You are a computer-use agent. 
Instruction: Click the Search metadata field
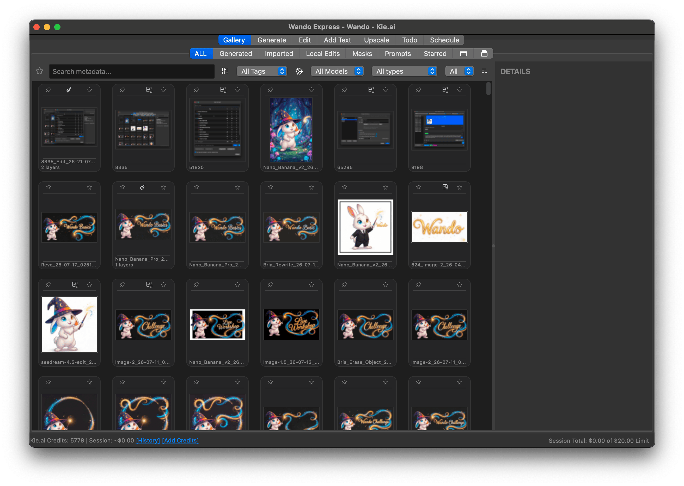132,71
